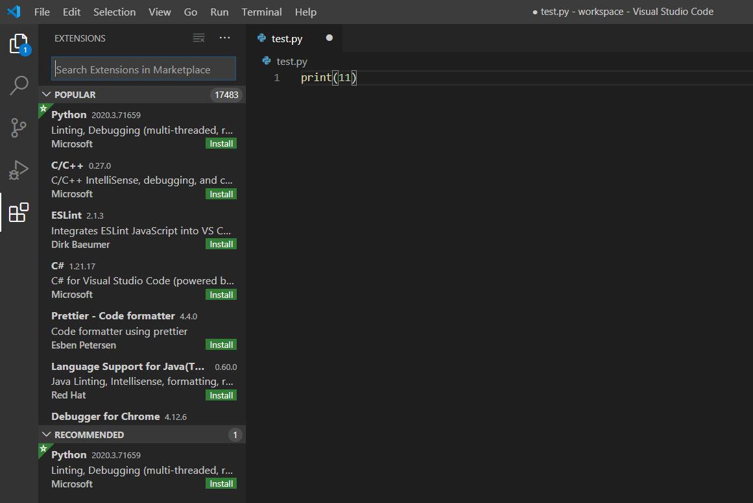This screenshot has height=503, width=753.
Task: Install the C/C++ extension
Action: click(x=221, y=194)
